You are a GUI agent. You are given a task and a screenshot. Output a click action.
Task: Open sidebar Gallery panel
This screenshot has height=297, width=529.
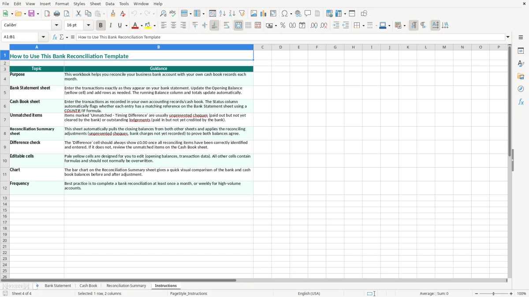[521, 76]
